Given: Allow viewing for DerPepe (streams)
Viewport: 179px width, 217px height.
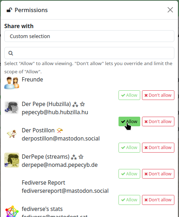Looking at the screenshot, I should [129, 174].
